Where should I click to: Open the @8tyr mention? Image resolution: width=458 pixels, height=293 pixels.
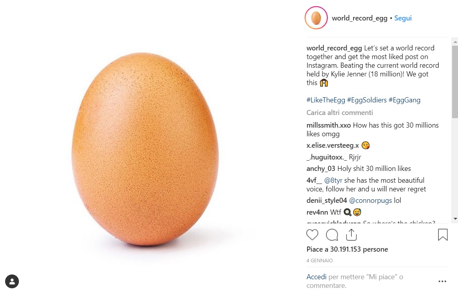[x=333, y=180]
